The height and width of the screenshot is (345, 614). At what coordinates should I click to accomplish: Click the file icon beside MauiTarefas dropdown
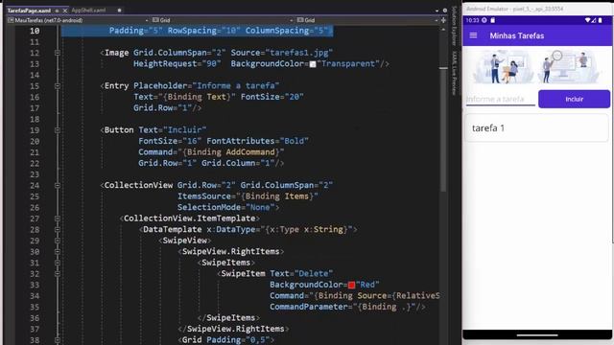click(x=11, y=20)
